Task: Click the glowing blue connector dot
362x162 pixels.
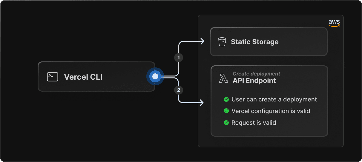Action: point(155,77)
